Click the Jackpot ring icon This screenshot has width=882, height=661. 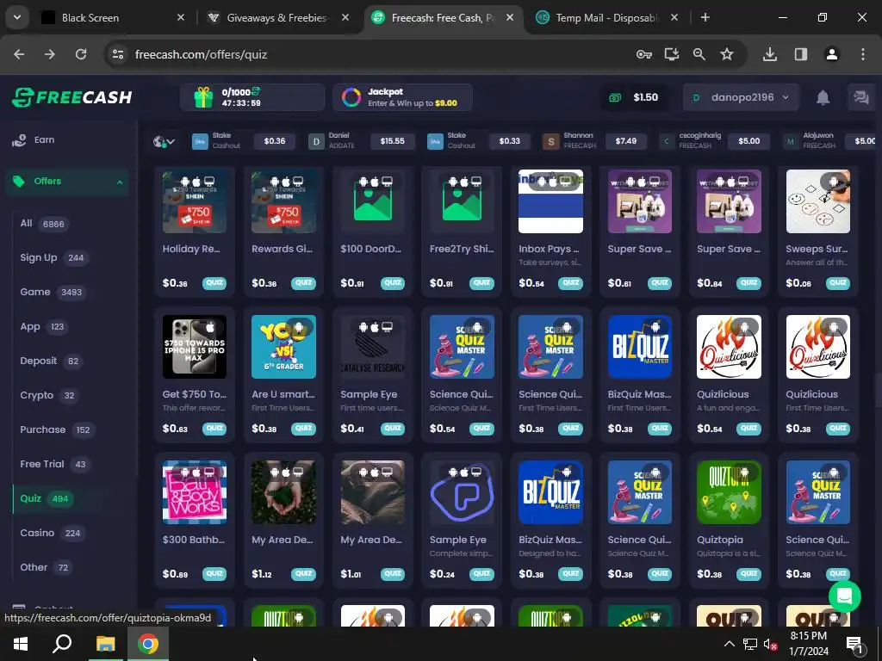point(351,97)
